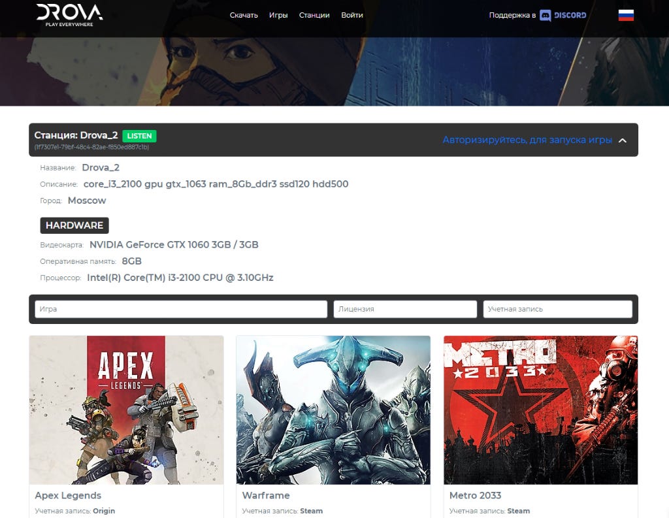Click the green LISTEN status badge
The height and width of the screenshot is (518, 669).
[139, 136]
